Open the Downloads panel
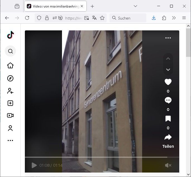Viewport: 191px width, 177px height. pyautogui.click(x=154, y=18)
